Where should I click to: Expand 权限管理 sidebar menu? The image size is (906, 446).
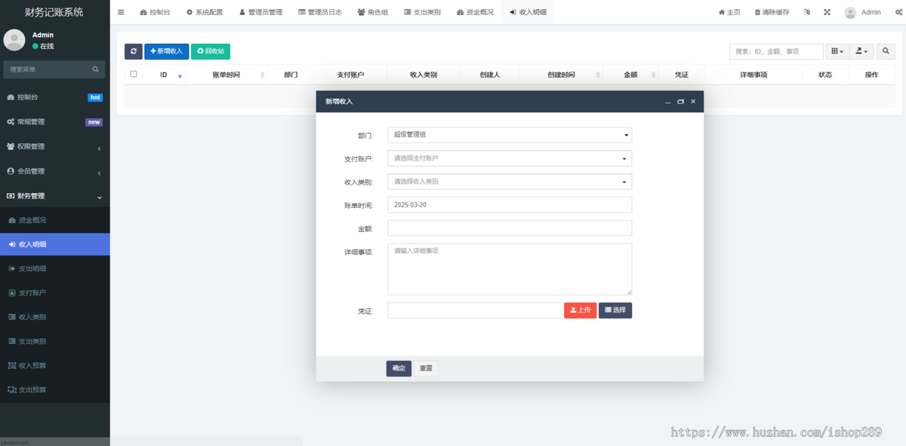54,146
